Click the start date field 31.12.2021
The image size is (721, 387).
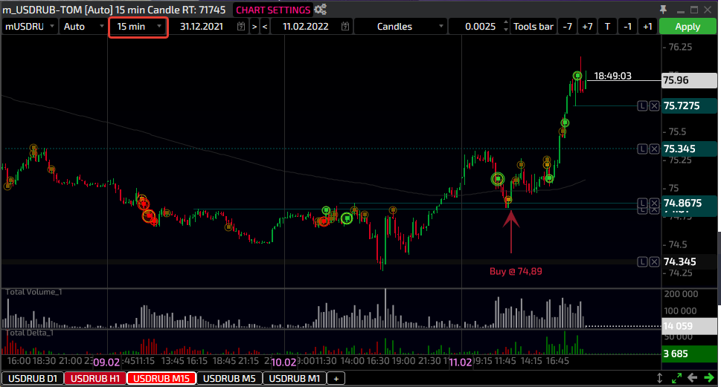(x=202, y=27)
